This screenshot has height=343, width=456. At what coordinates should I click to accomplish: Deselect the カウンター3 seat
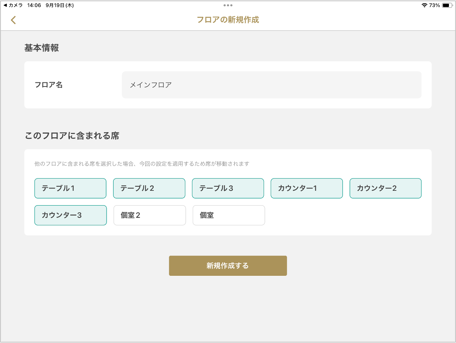coord(71,215)
